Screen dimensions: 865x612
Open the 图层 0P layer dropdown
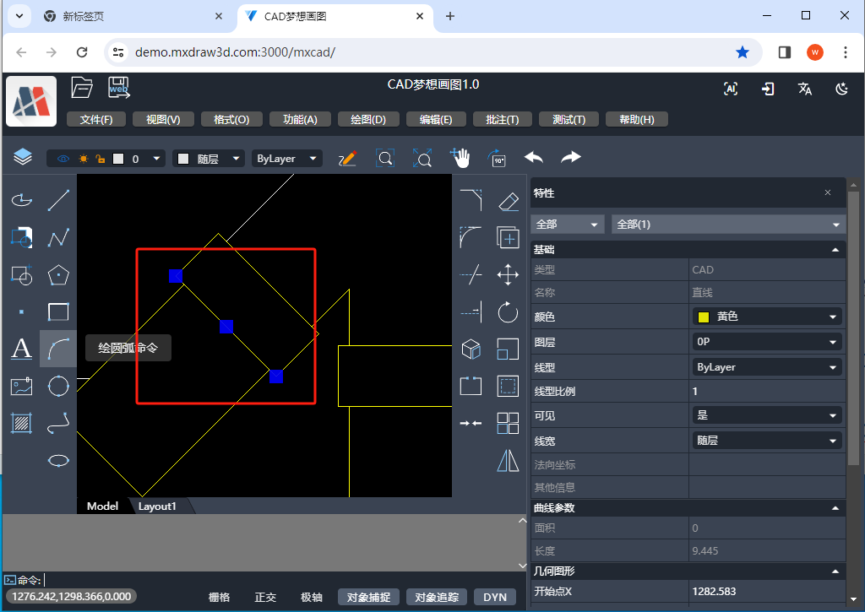point(767,342)
